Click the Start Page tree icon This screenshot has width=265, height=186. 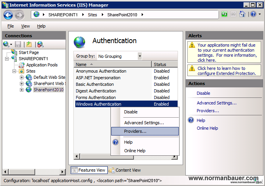14,52
